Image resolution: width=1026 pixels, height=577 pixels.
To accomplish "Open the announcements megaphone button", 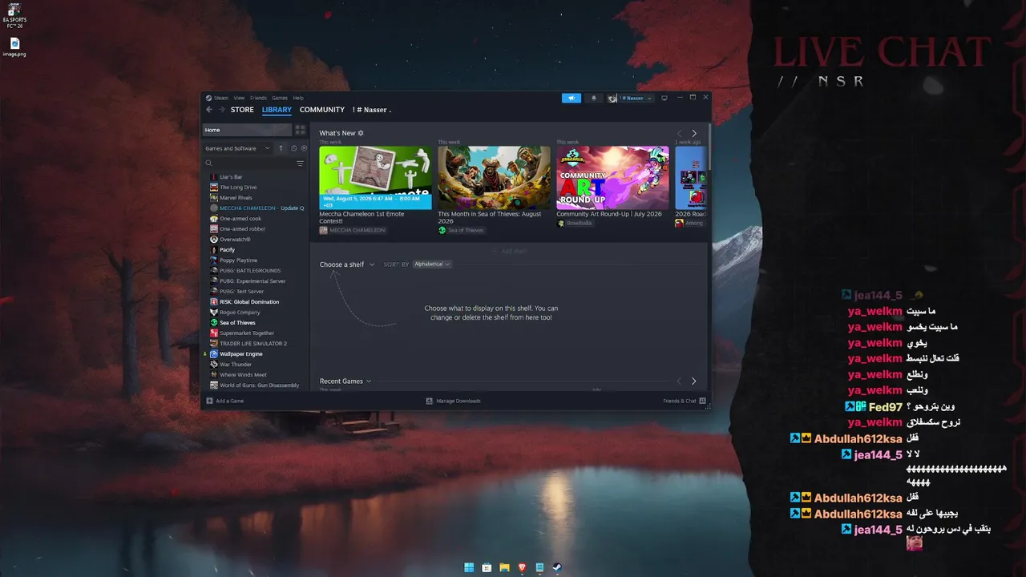I will [572, 98].
